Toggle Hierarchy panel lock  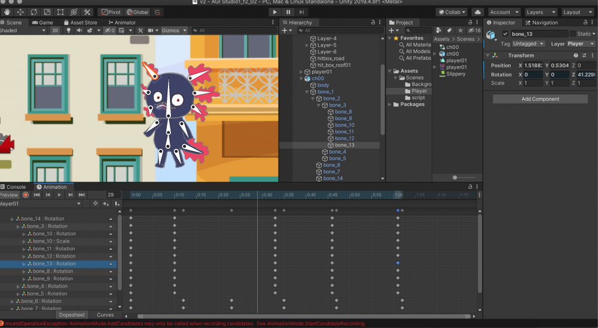[373, 23]
